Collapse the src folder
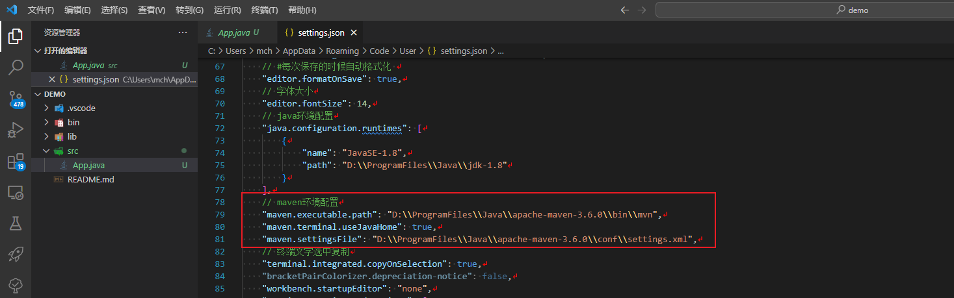954x298 pixels. [114, 151]
